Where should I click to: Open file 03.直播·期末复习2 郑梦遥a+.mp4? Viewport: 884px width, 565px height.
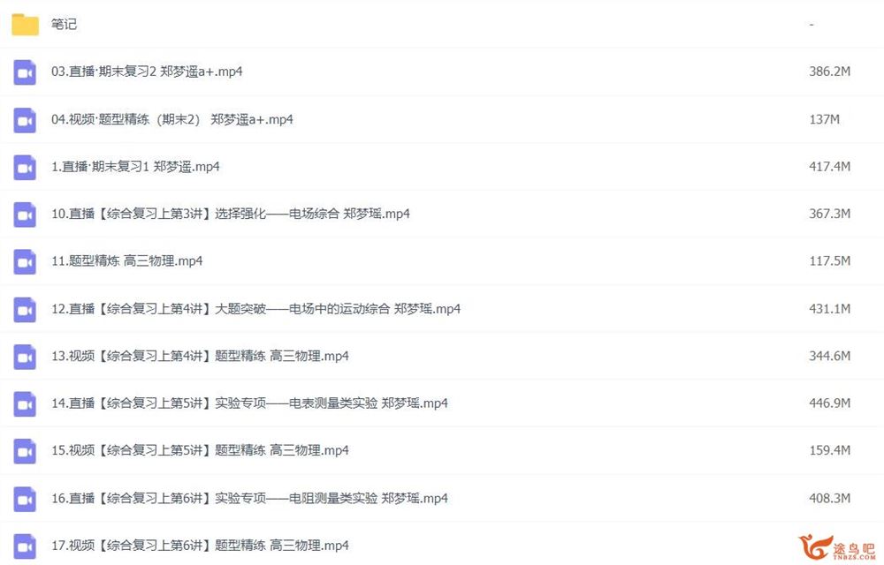pos(147,72)
